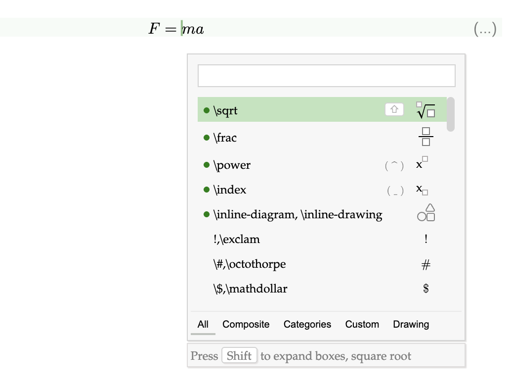The image size is (511, 389).
Task: Select the \sqrt command entry
Action: (322, 110)
